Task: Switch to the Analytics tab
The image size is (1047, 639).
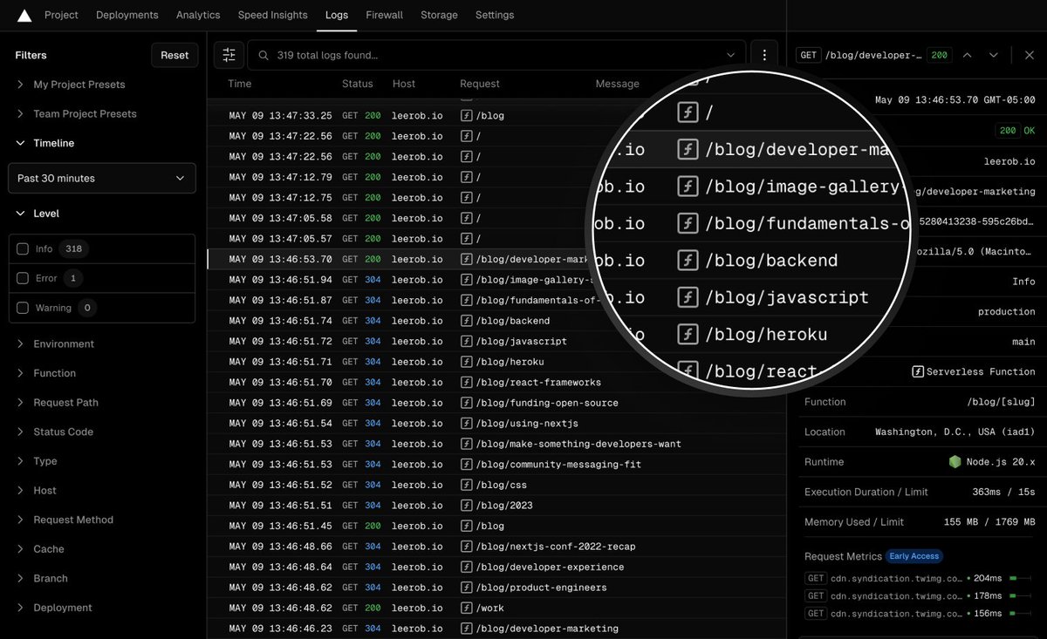Action: 198,15
